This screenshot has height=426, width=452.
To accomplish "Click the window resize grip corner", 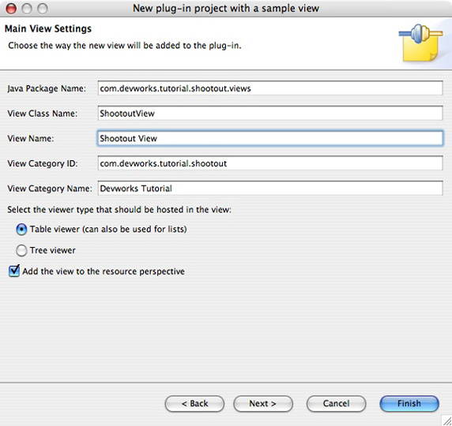I will [446, 420].
